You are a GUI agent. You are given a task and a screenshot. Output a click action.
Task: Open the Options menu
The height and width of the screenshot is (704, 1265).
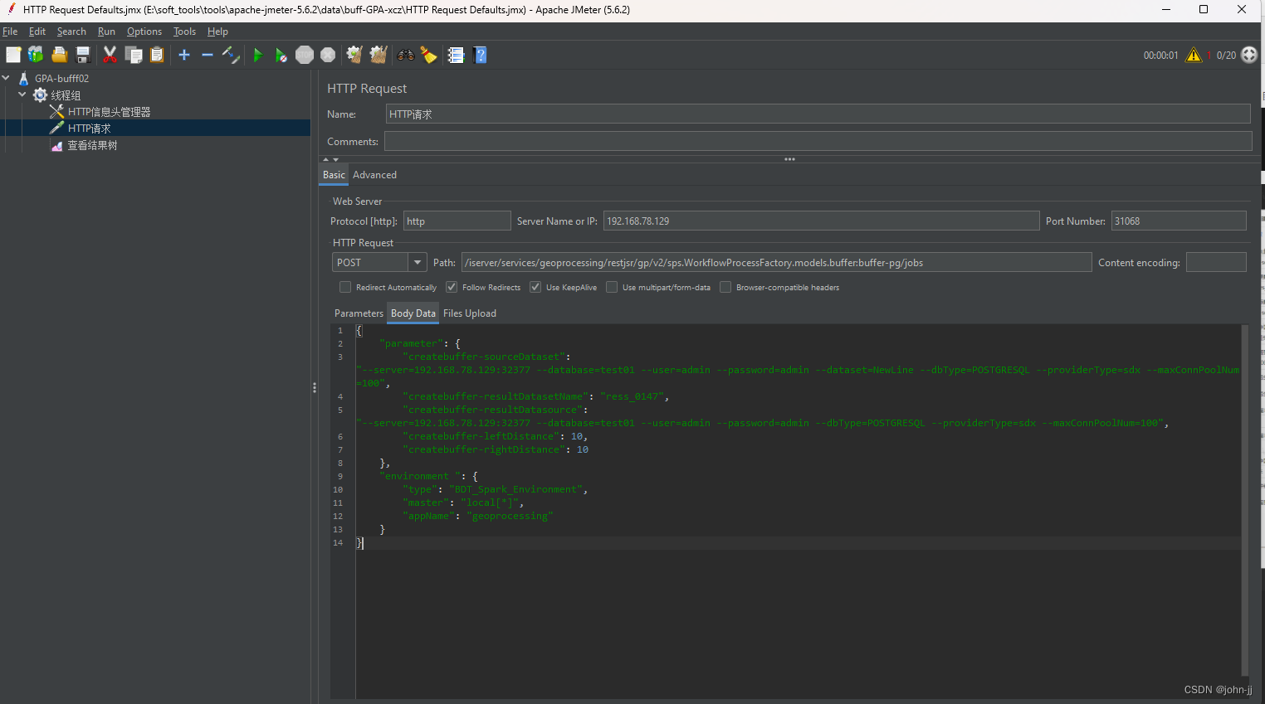(x=144, y=32)
